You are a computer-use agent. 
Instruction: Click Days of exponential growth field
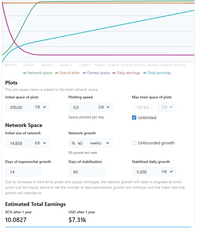24,172
